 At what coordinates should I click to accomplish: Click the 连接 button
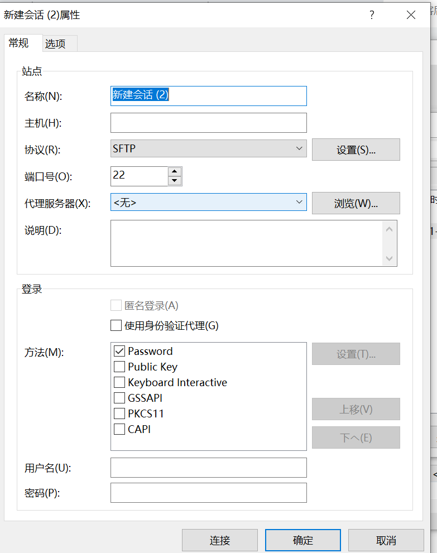tap(219, 540)
